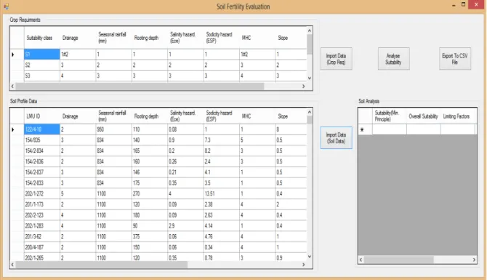Click the right arrow of Crop Requirements horizontal scrollbar

303,86
